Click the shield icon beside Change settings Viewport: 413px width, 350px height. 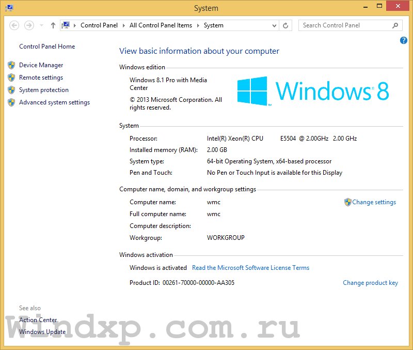click(x=347, y=202)
